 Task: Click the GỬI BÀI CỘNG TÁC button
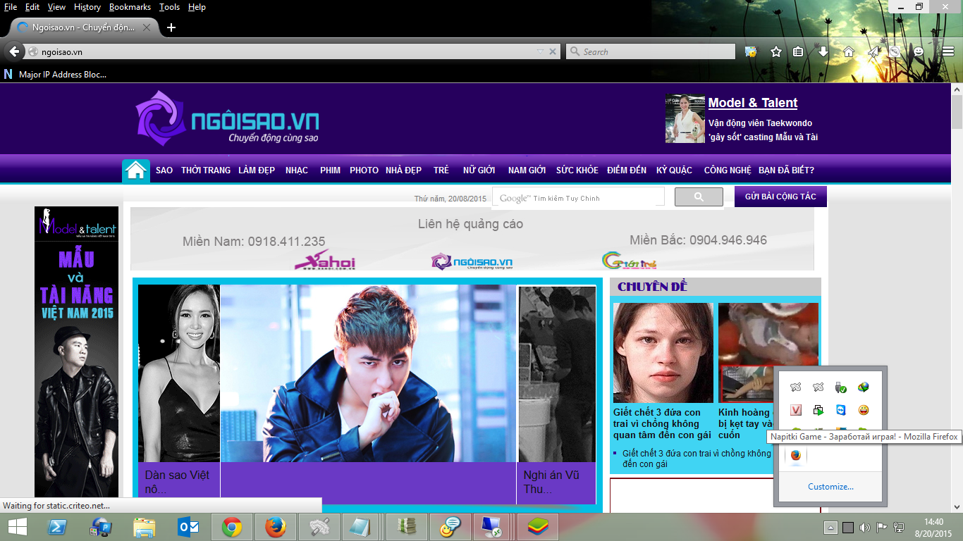click(780, 197)
